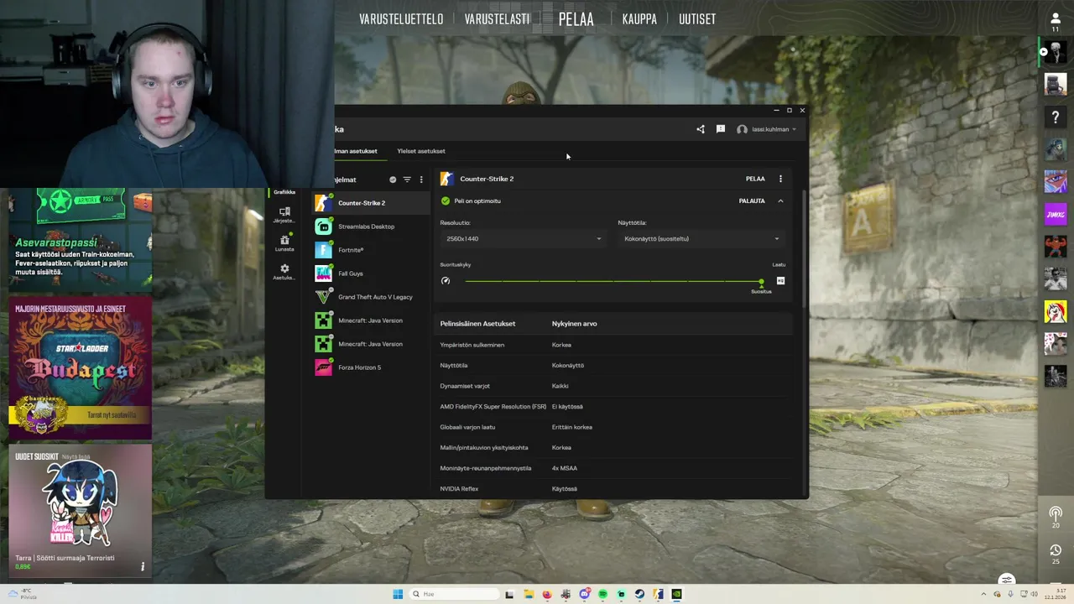Open KAUPPA in CS2 top menu
Viewport: 1074px width, 604px height.
[x=639, y=19]
